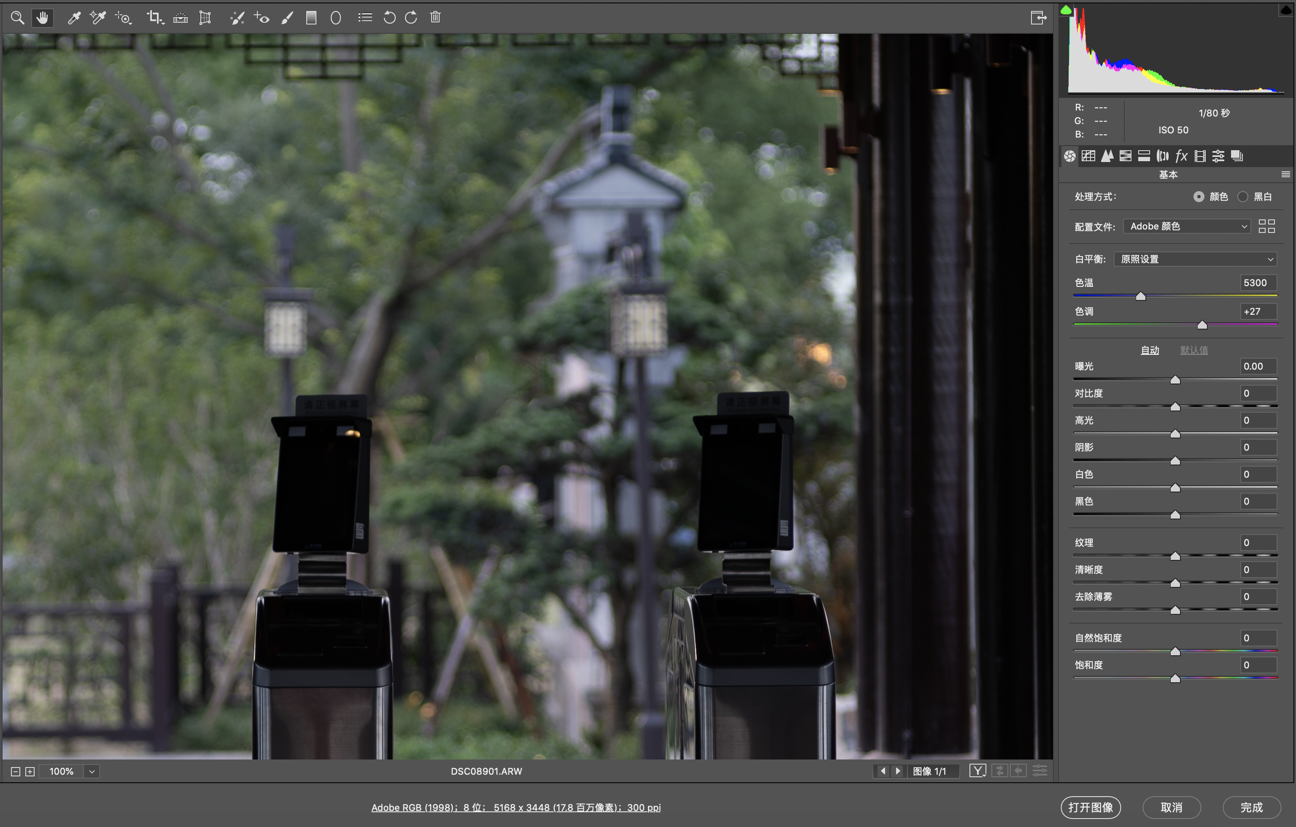Expand the 100% zoom level dropdown
This screenshot has width=1296, height=827.
coord(92,772)
